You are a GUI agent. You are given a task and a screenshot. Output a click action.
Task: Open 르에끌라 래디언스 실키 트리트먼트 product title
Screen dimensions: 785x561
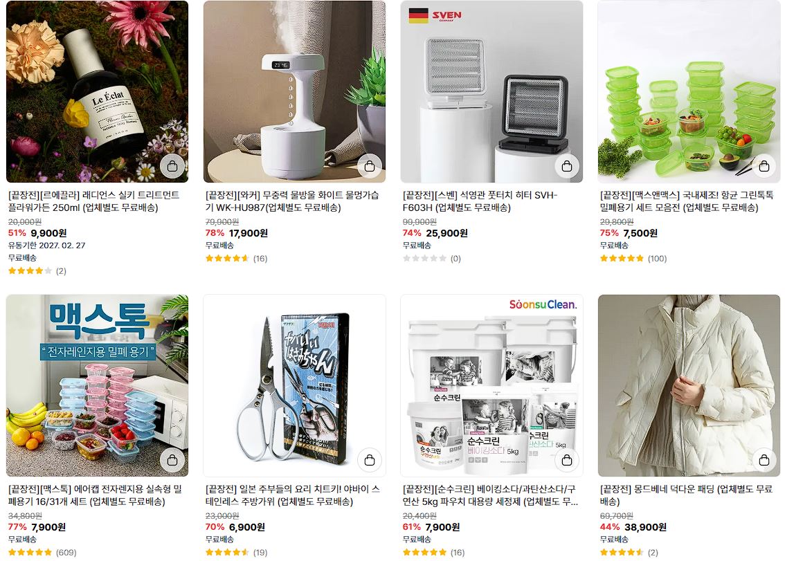93,201
